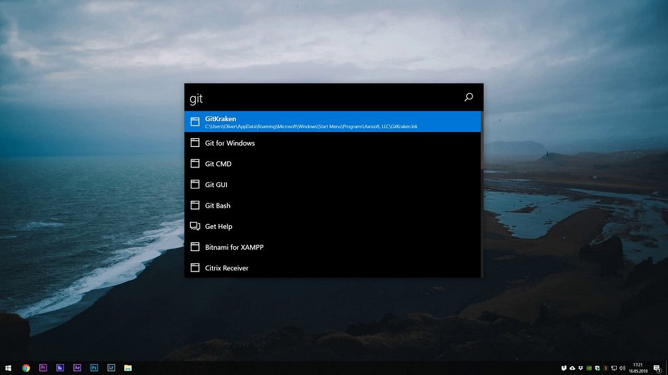This screenshot has height=375, width=668.
Task: Click the Git GUI window icon
Action: [195, 184]
